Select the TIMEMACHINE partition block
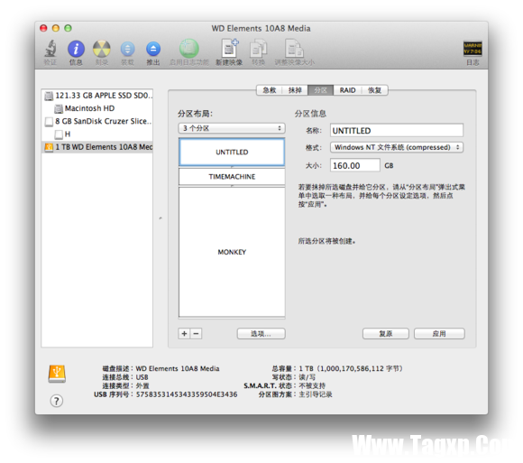 point(232,177)
